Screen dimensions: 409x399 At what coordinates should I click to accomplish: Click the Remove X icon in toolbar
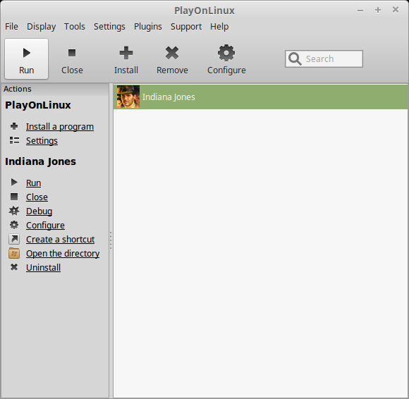click(172, 53)
